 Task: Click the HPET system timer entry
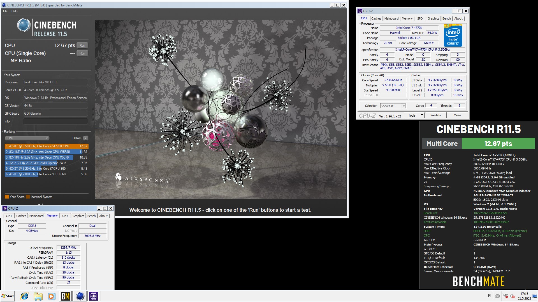click(x=427, y=231)
